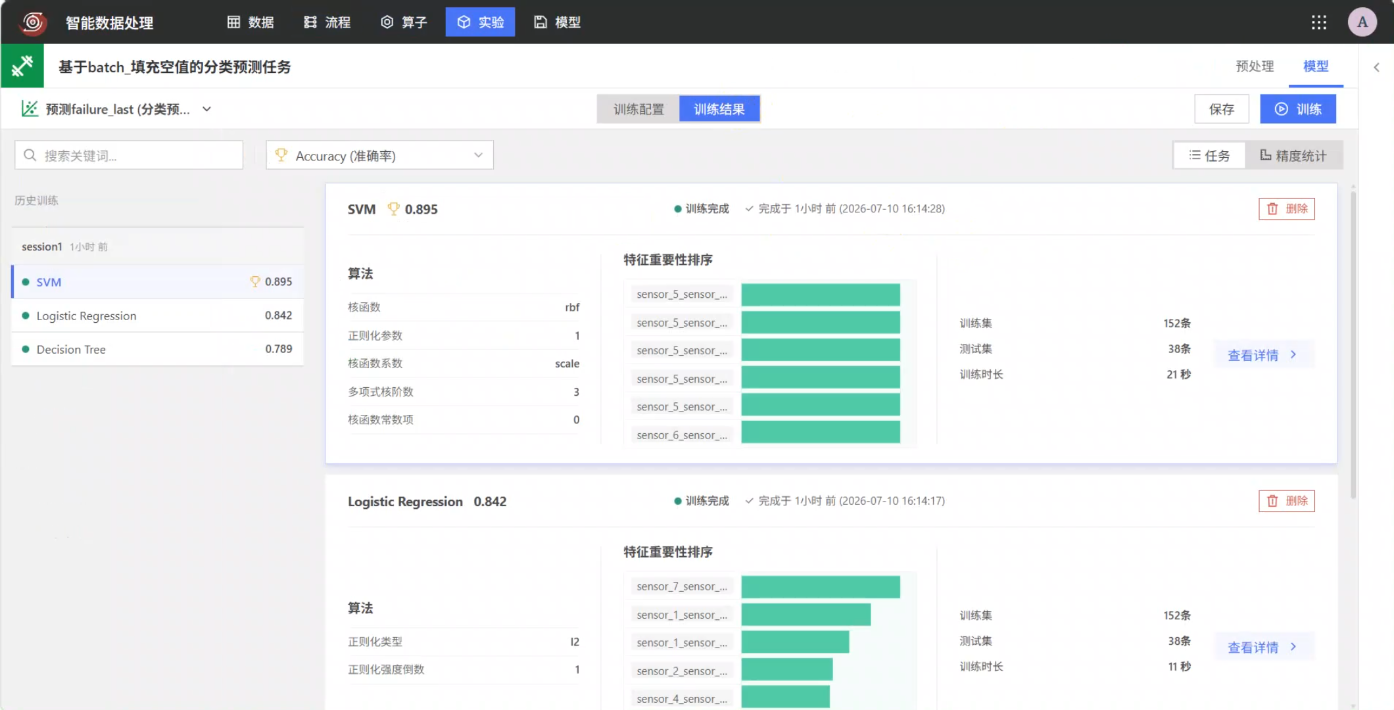Click trash icon in Logistic Regression delete button
Viewport: 1394px width, 710px height.
coord(1272,501)
